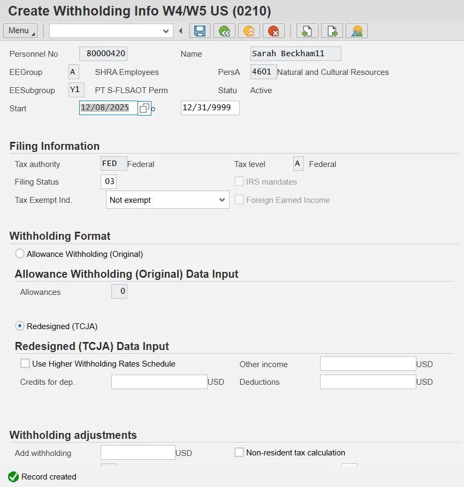Select Allowance Withholding (Original) radio button

tap(20, 254)
